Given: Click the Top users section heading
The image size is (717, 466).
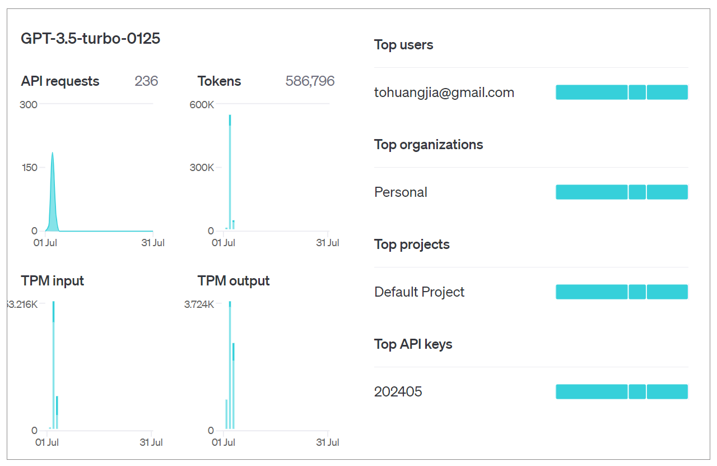Looking at the screenshot, I should point(403,45).
